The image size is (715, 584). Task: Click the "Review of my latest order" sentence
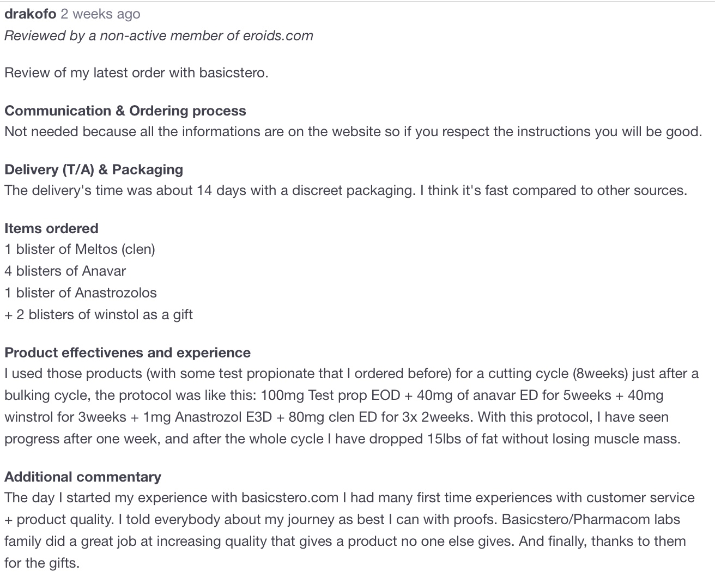coord(136,73)
